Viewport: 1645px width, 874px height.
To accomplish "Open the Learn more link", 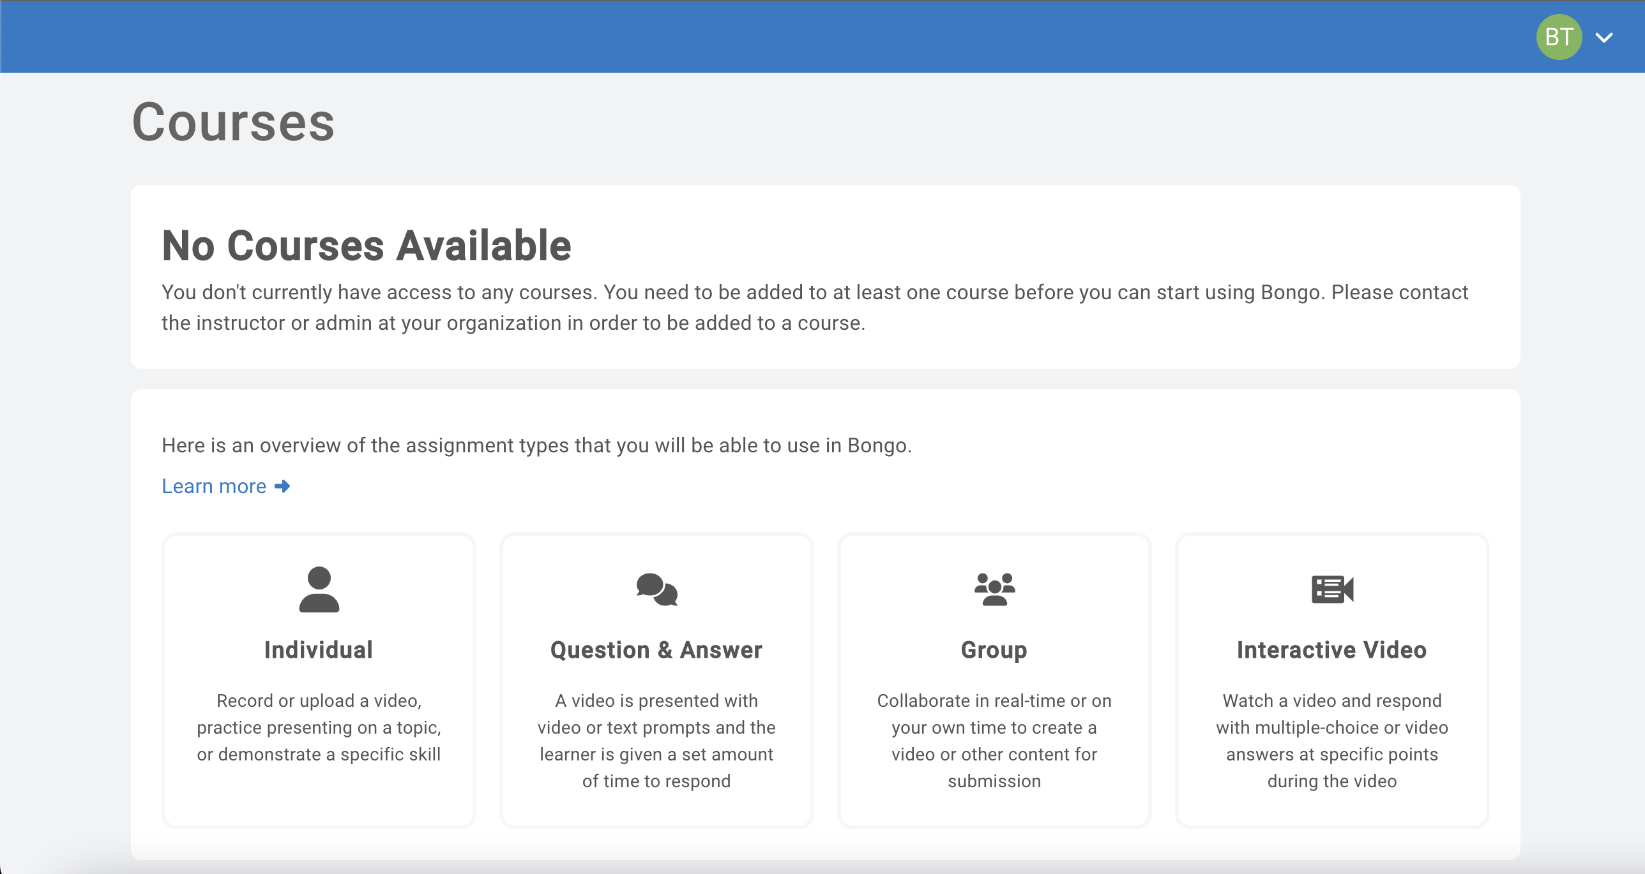I will (x=214, y=486).
